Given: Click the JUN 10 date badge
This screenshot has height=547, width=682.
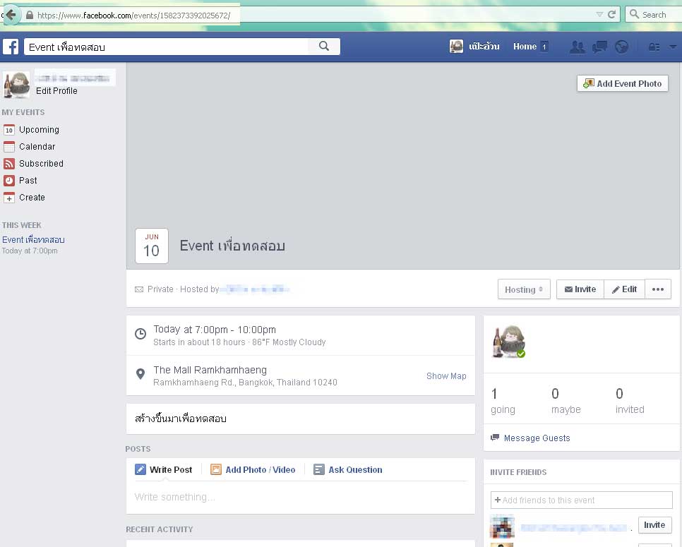Looking at the screenshot, I should point(151,246).
